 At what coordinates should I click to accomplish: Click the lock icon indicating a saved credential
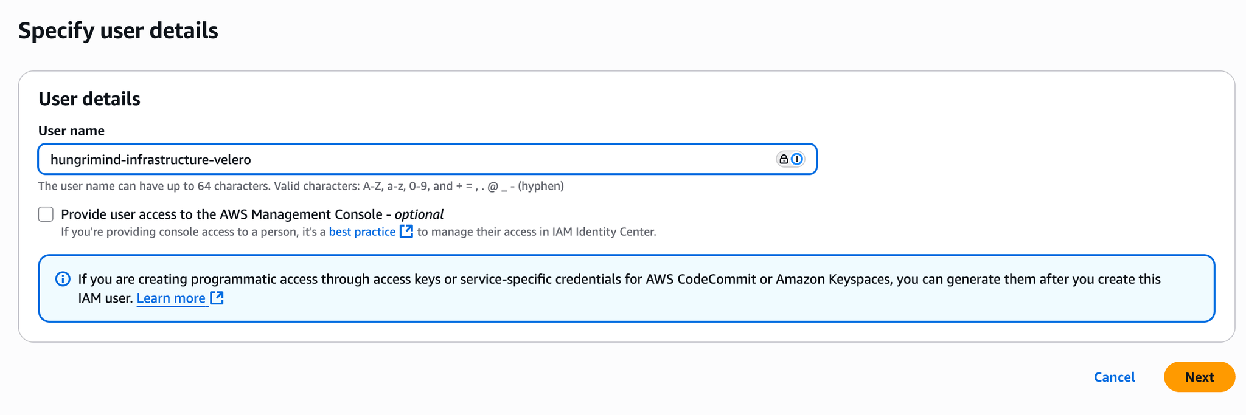[782, 159]
